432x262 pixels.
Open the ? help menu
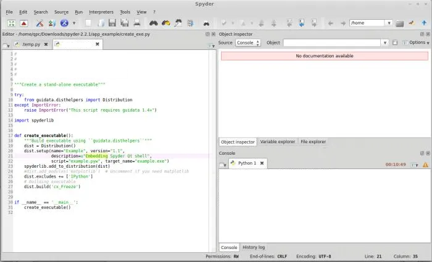click(x=154, y=12)
